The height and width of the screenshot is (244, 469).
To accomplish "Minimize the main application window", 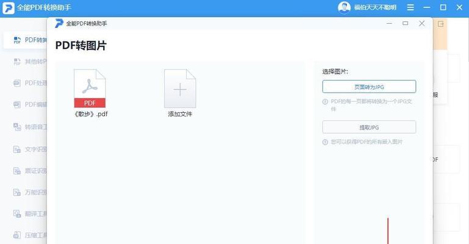I will pos(427,7).
